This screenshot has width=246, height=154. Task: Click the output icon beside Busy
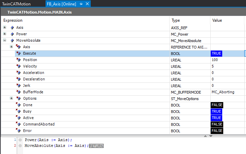pos(18,111)
